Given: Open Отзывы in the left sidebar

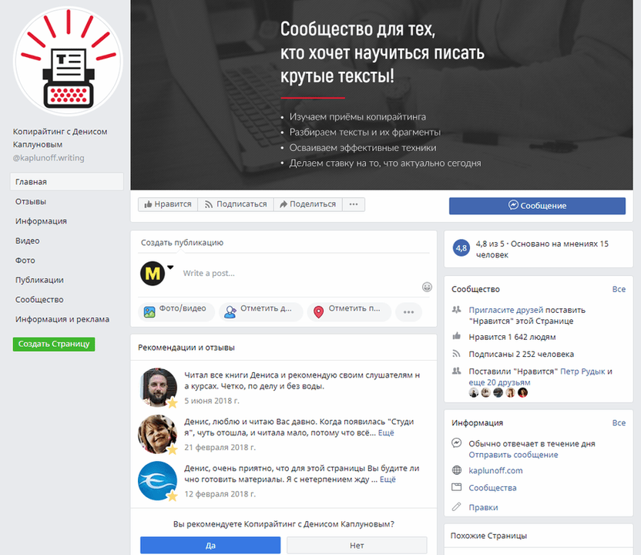Looking at the screenshot, I should [31, 202].
